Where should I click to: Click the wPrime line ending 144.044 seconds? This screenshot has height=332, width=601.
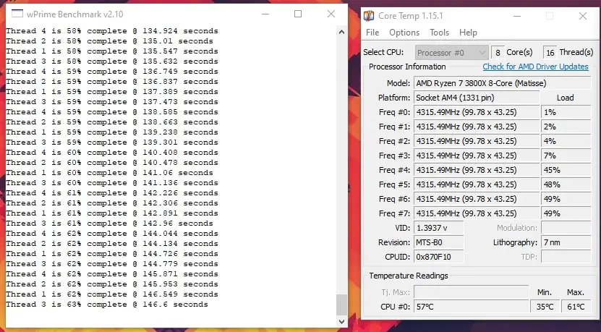coord(112,234)
